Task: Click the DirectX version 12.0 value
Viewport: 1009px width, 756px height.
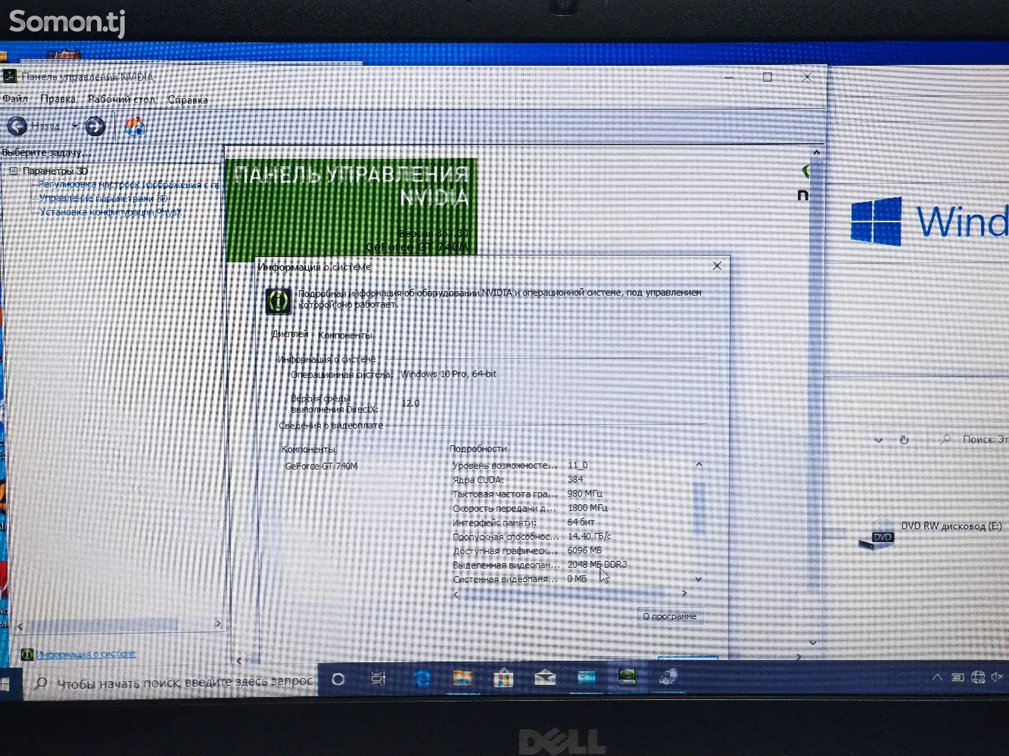Action: tap(411, 403)
